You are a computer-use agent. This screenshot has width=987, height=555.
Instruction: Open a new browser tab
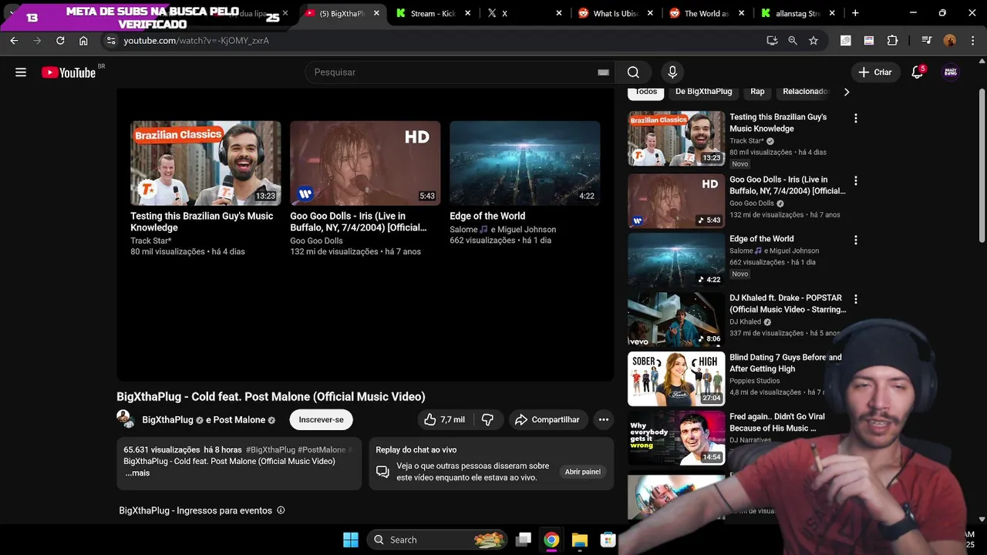pos(855,13)
